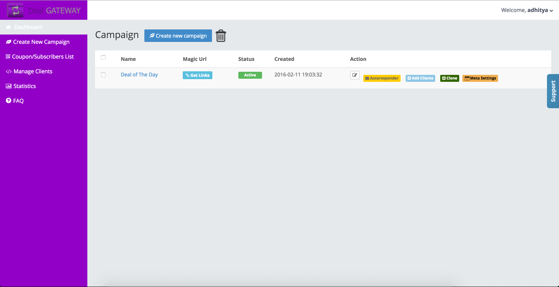Click the trash can delete icon
Viewport: 559px width, 287px height.
point(221,36)
